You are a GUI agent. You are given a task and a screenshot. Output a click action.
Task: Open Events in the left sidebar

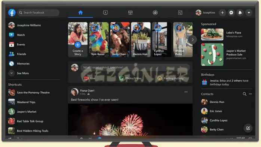pyautogui.click(x=17, y=45)
